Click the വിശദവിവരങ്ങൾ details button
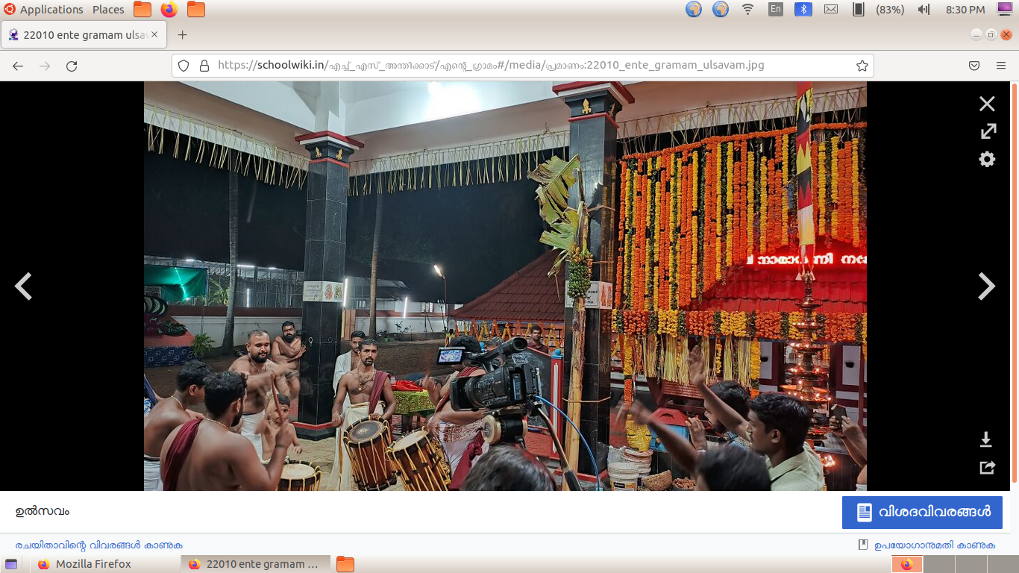This screenshot has width=1019, height=573. pyautogui.click(x=922, y=512)
